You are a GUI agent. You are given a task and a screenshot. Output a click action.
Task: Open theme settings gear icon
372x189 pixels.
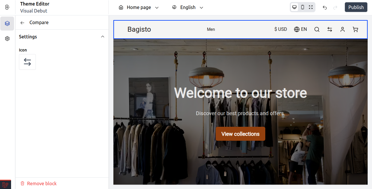pyautogui.click(x=7, y=39)
